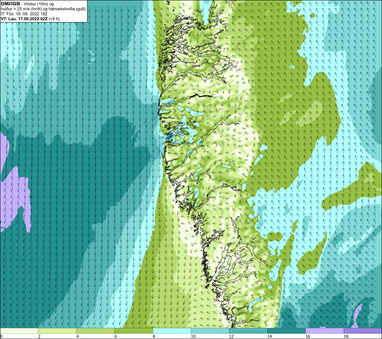This screenshot has width=382, height=339.
Task: Click the scale label '8'
Action: (154, 337)
